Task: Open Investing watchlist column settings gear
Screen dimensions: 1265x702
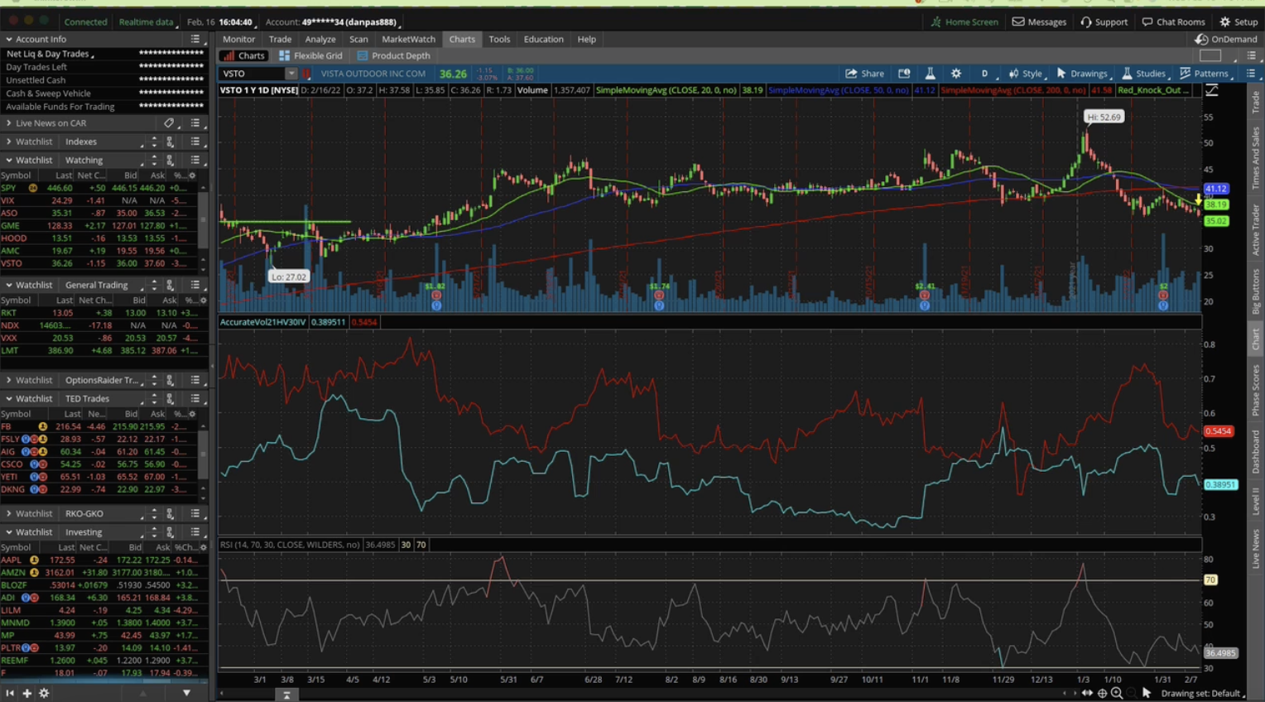Action: click(x=203, y=547)
